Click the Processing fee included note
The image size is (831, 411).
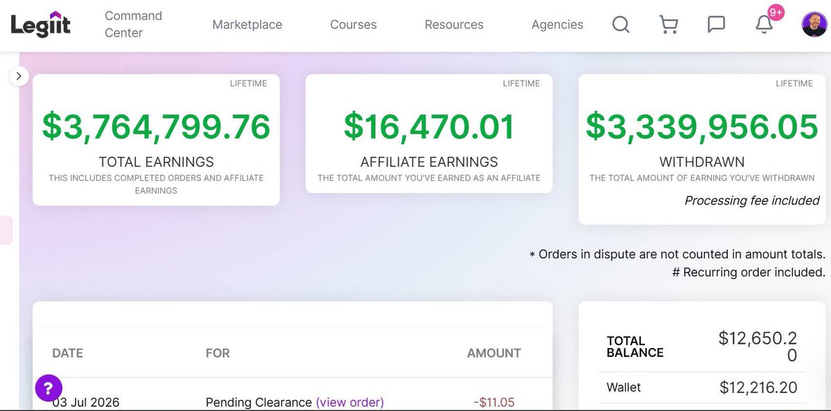coord(752,200)
